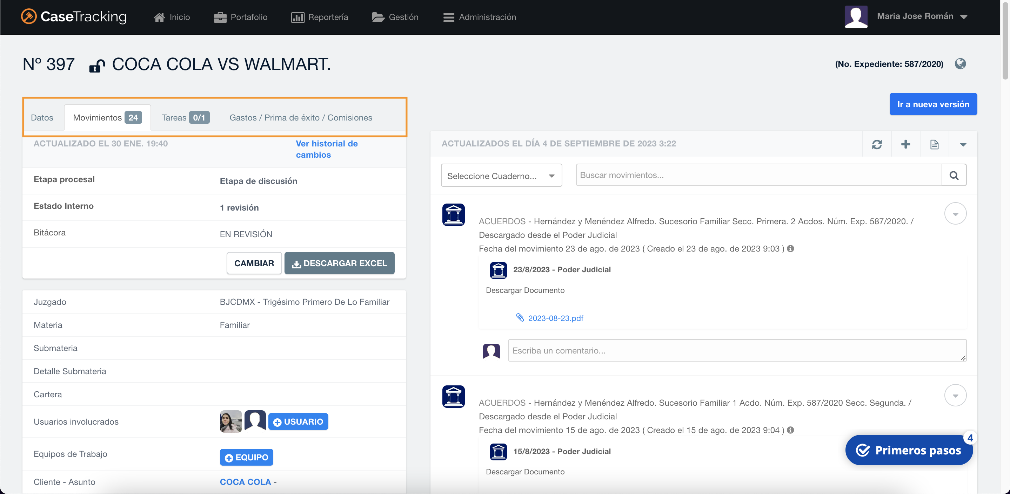Screen dimensions: 1010x494
Task: Focus the Escriba un comentario field
Action: 737,350
